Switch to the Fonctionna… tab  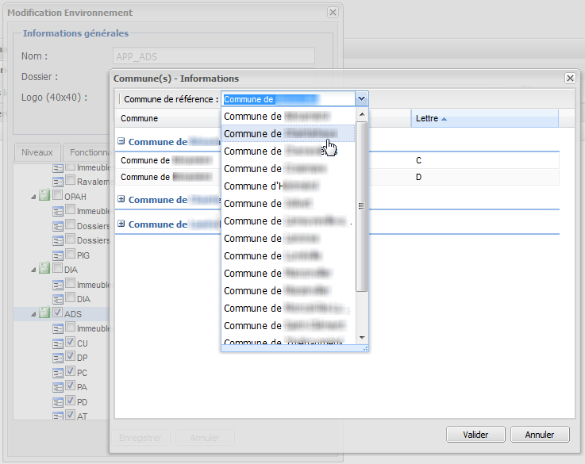(87, 152)
